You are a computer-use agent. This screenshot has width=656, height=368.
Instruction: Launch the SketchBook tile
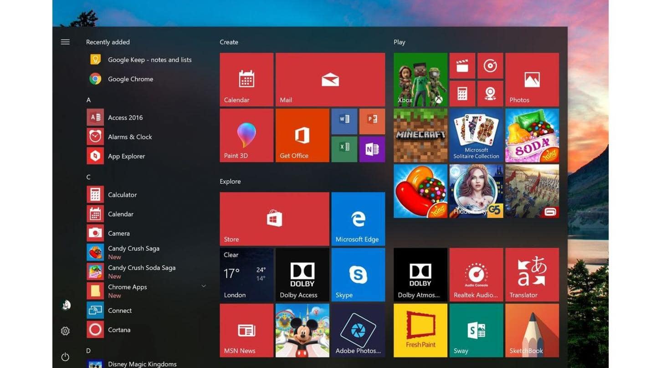[x=532, y=330]
